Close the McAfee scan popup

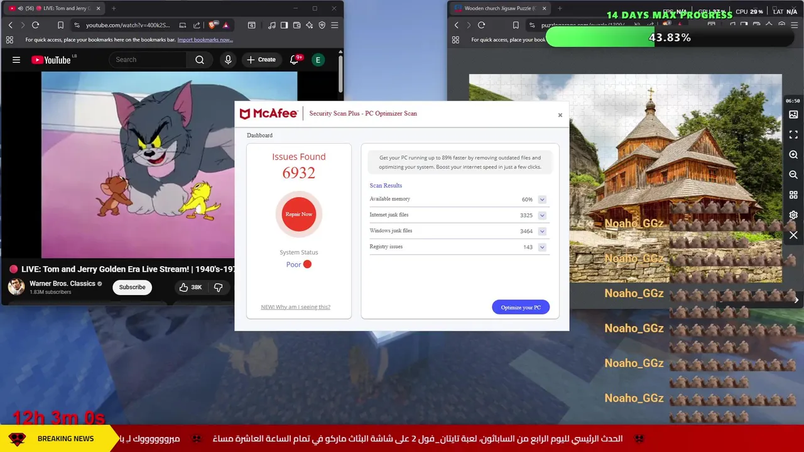560,115
